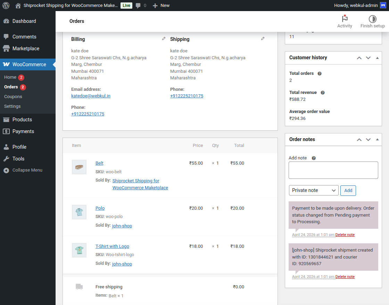Click the Products archive icon
The width and height of the screenshot is (389, 305).
6,120
